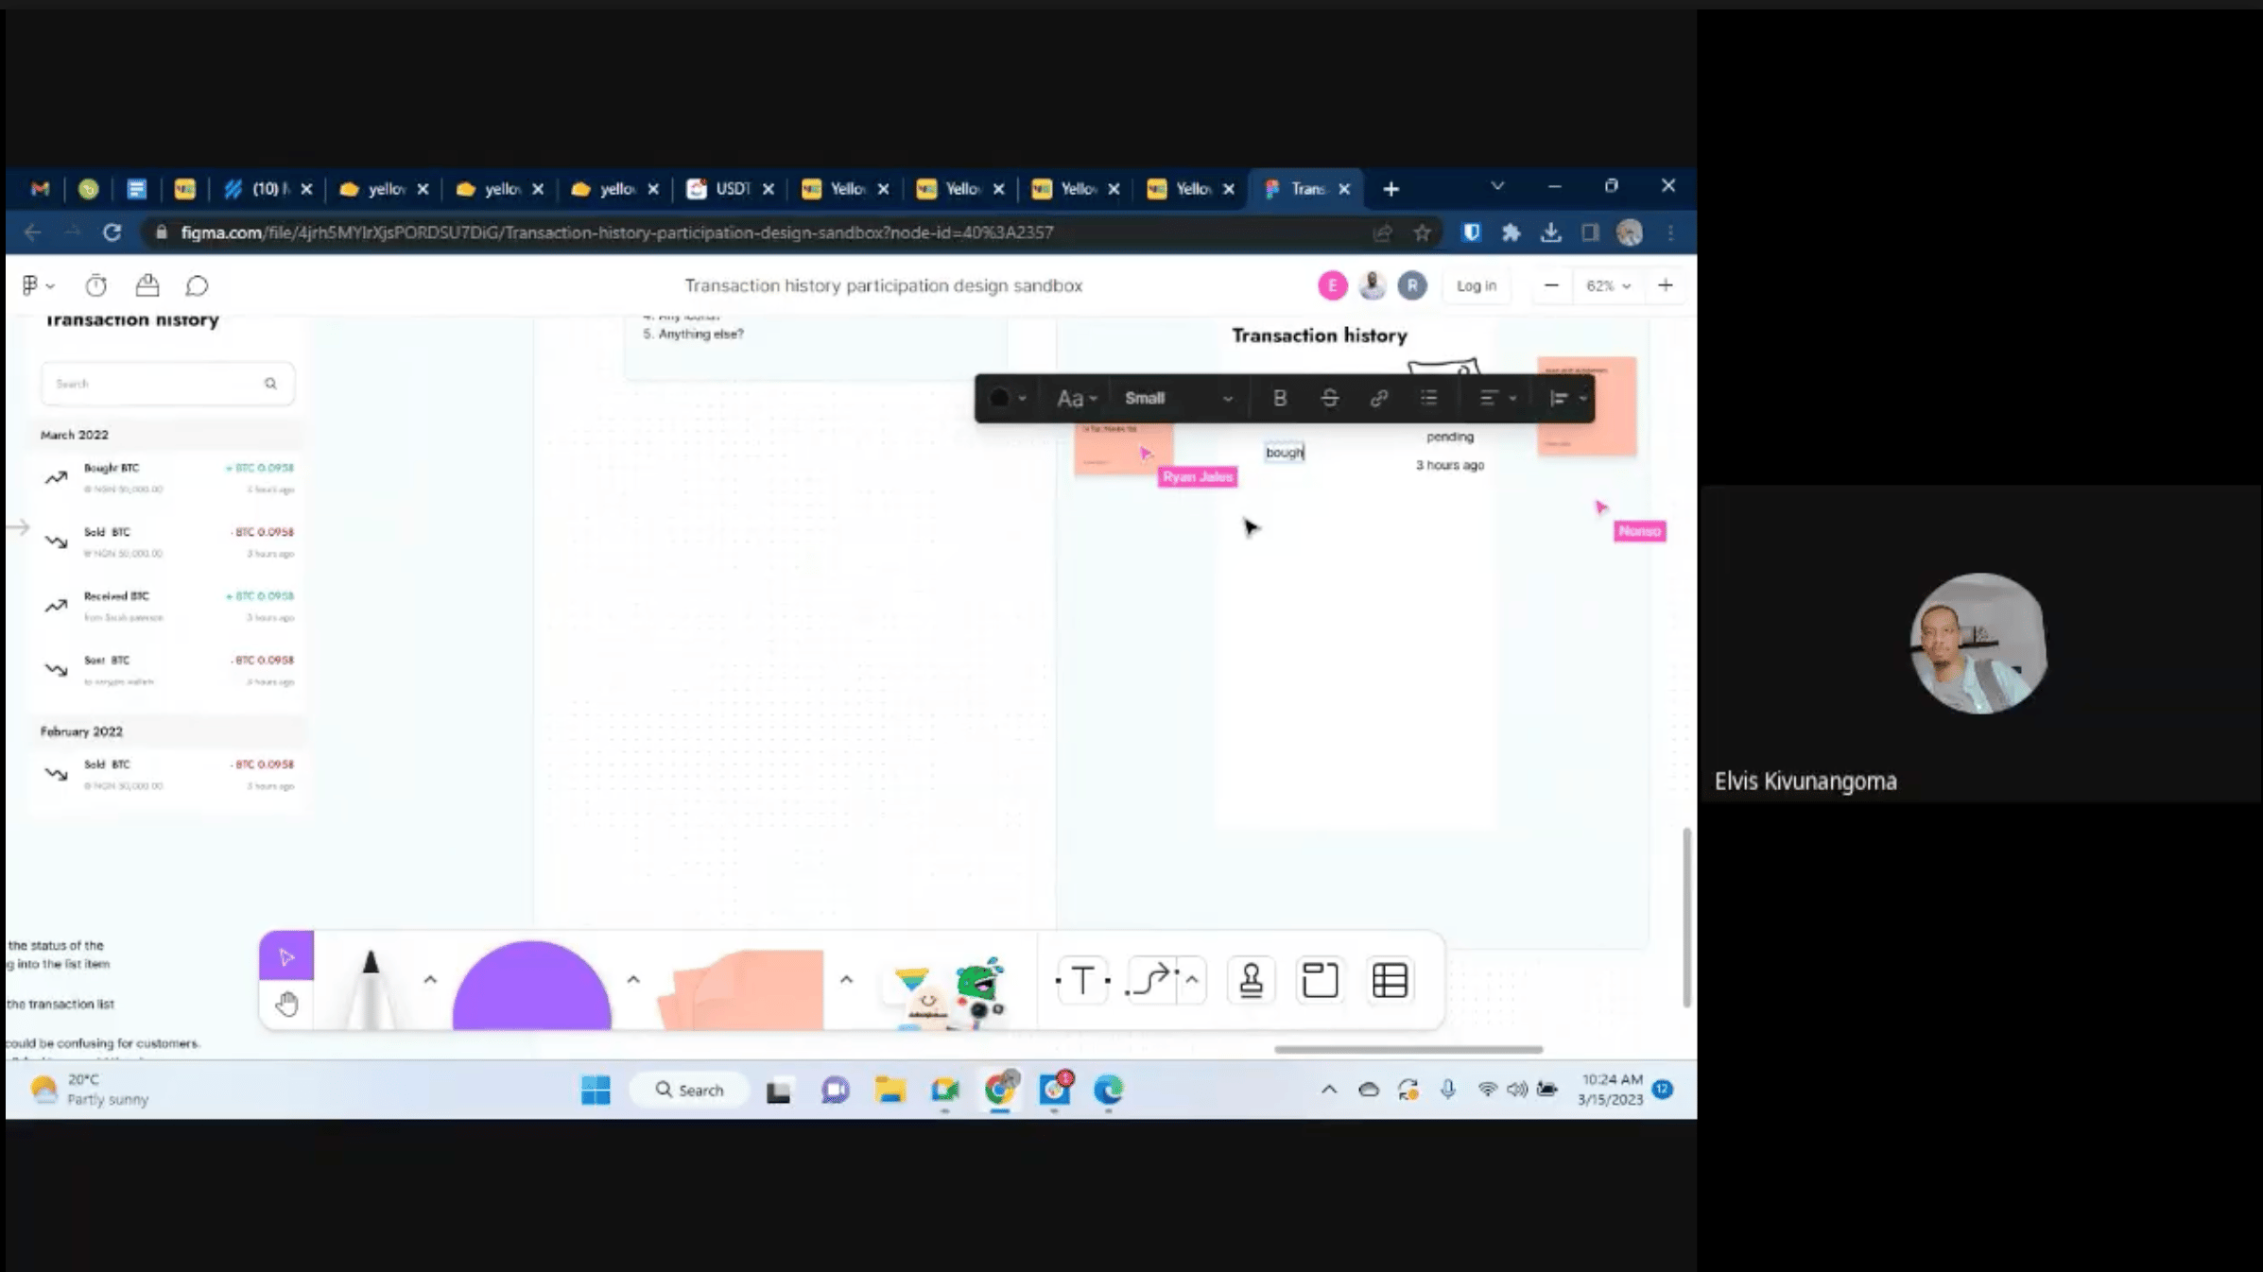
Task: Select the Text tool in FigJam toolbar
Action: pyautogui.click(x=1082, y=980)
